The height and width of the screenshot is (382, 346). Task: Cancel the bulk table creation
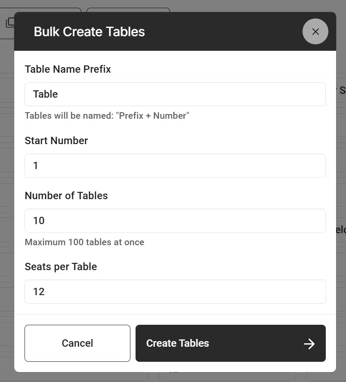pos(77,343)
